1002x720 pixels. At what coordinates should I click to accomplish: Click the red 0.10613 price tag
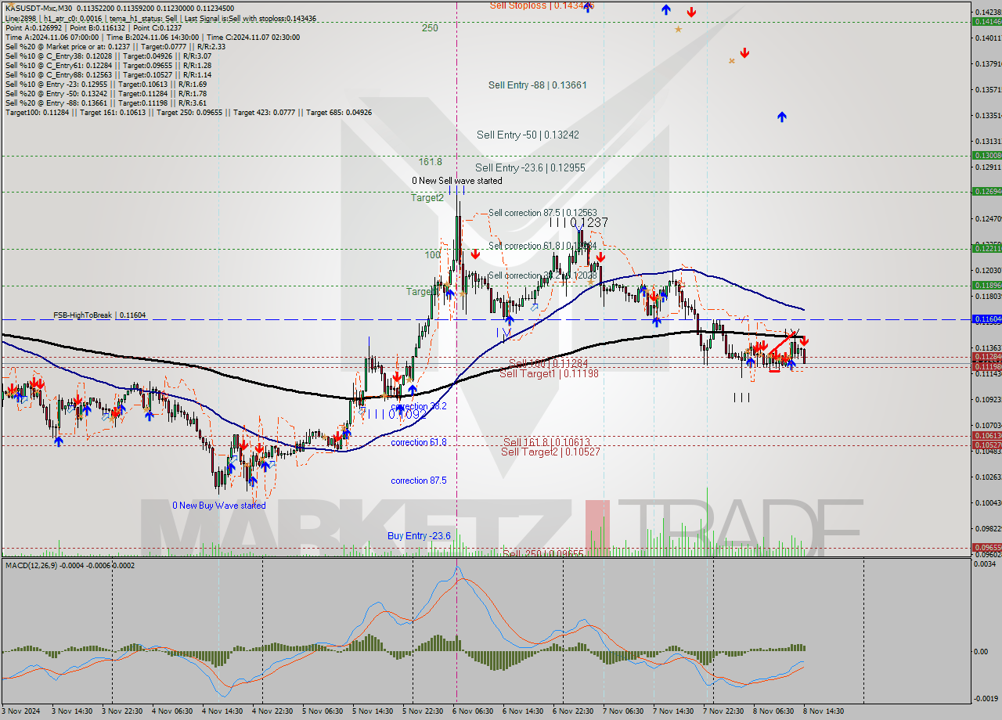986,435
